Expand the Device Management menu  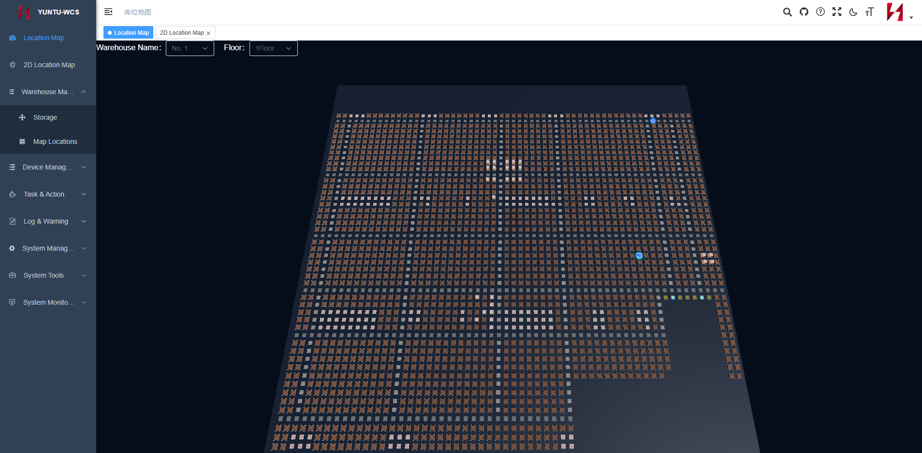(x=48, y=167)
